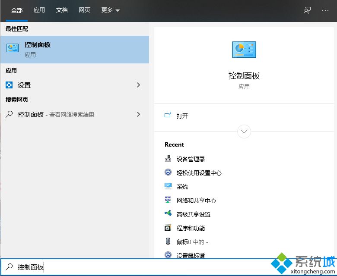
Task: Open Ease of Access Center (轻松使用设置中心)
Action: tap(199, 173)
